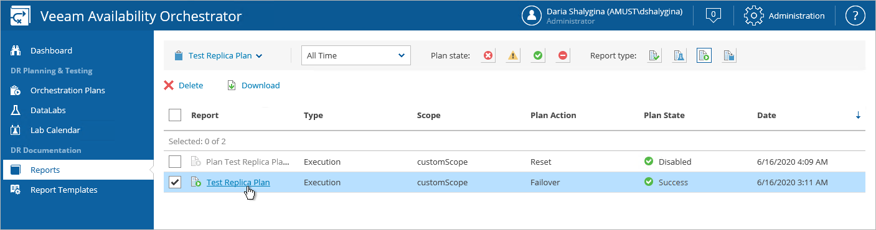Go to Report Templates in sidebar

(x=64, y=190)
